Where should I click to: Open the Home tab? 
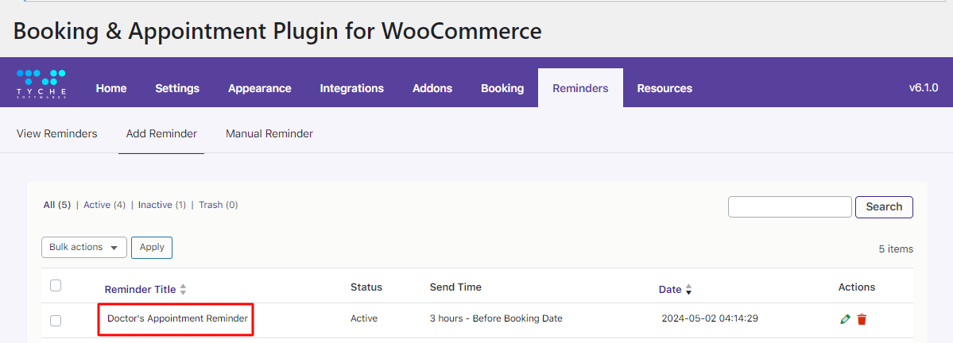click(111, 88)
